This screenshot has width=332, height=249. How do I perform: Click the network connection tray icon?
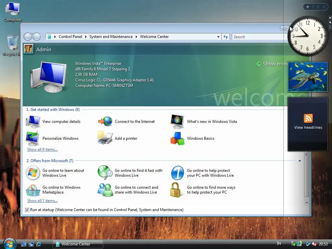coord(308,244)
